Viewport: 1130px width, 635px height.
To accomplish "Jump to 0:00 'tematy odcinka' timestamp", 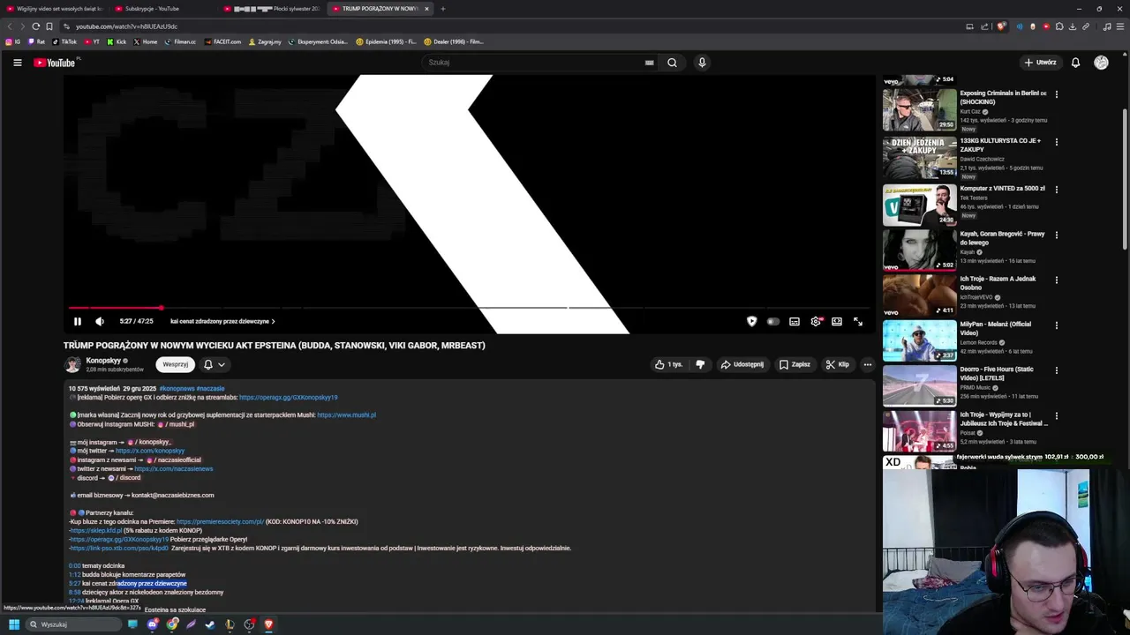I will tap(74, 566).
